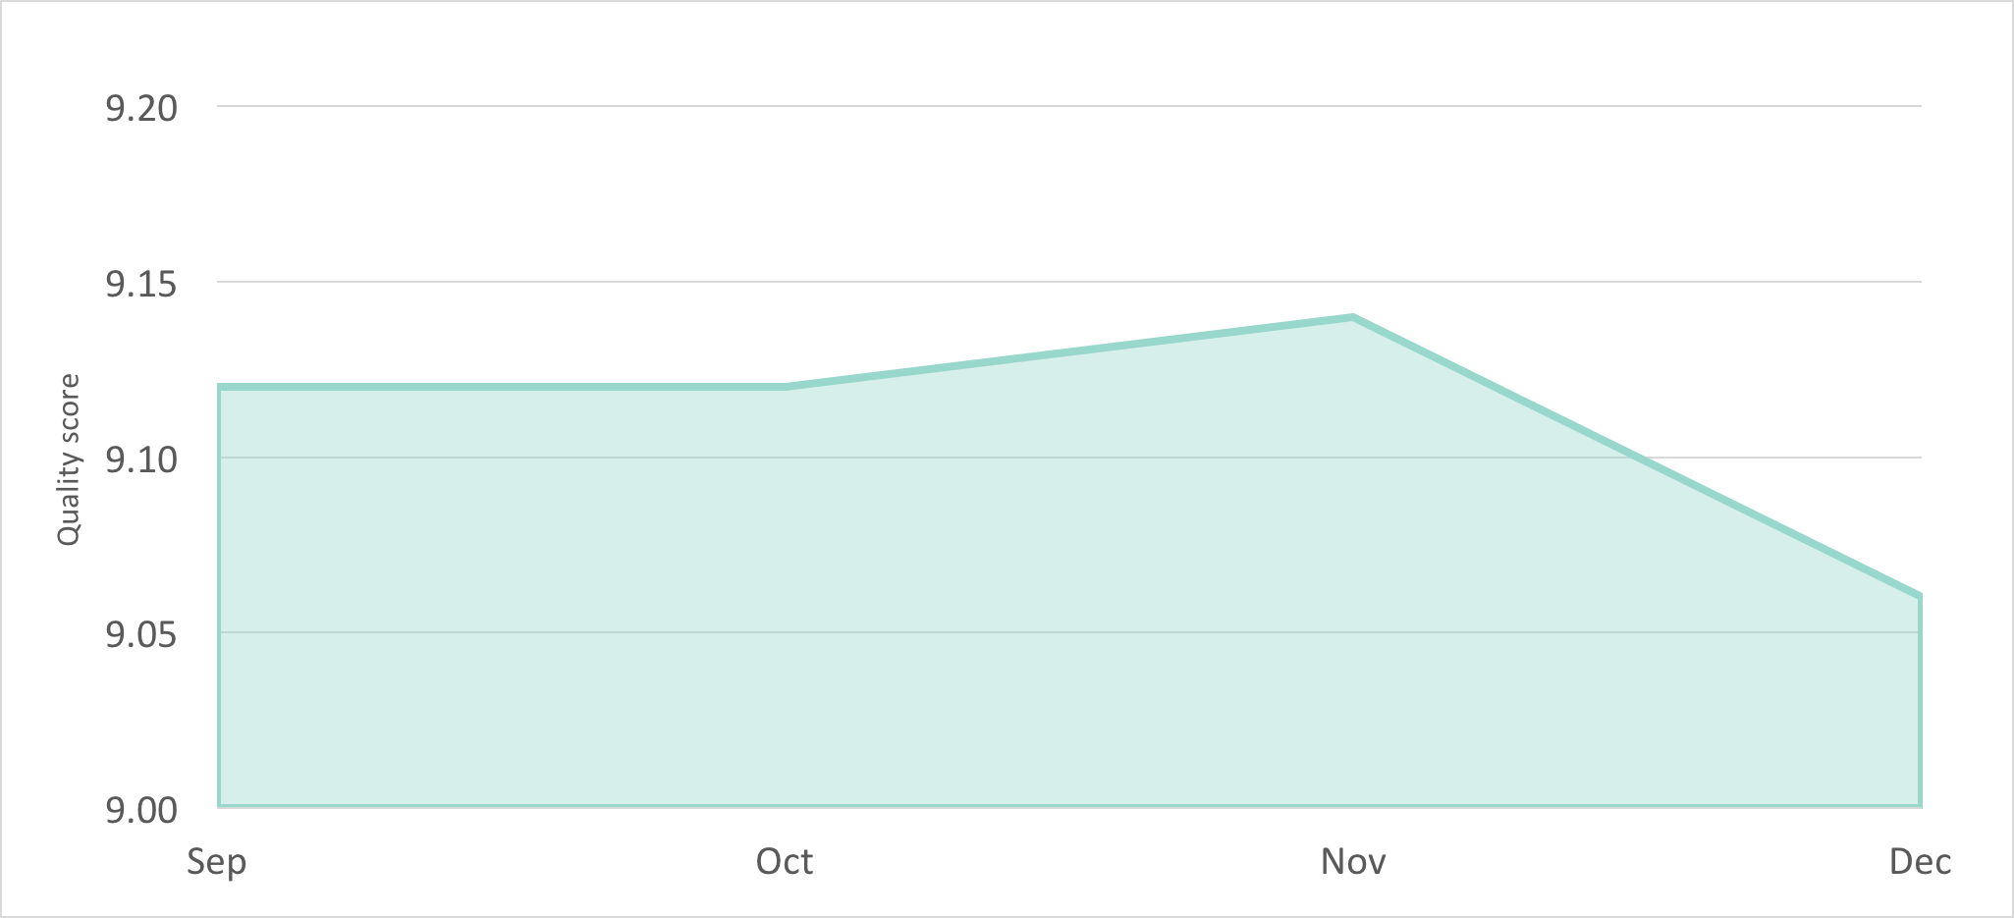Click the 9.15 y-axis label
This screenshot has height=918, width=2014.
[141, 285]
